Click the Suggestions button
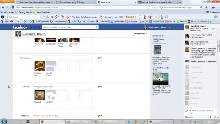Screen dimensions: 220x124 [140, 34]
